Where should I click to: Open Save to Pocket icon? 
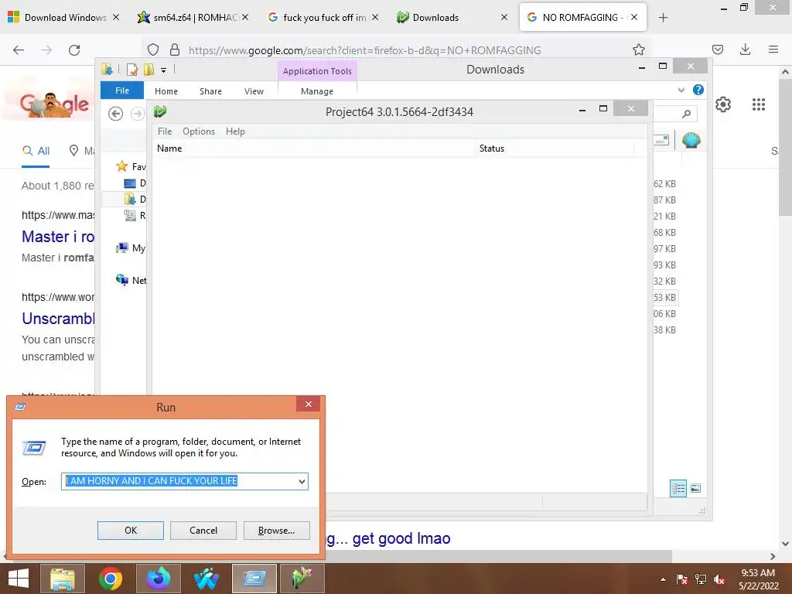(718, 49)
